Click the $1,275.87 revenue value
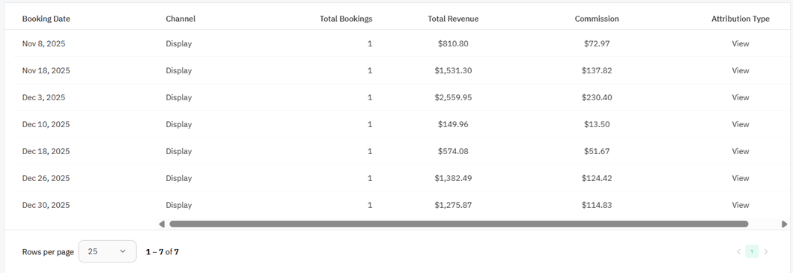The height and width of the screenshot is (273, 793). [x=453, y=205]
